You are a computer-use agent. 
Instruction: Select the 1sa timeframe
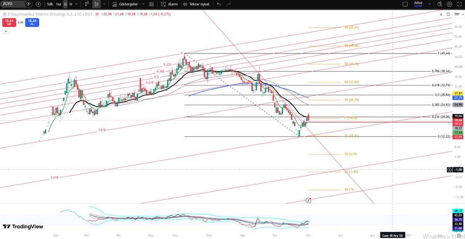(58, 4)
